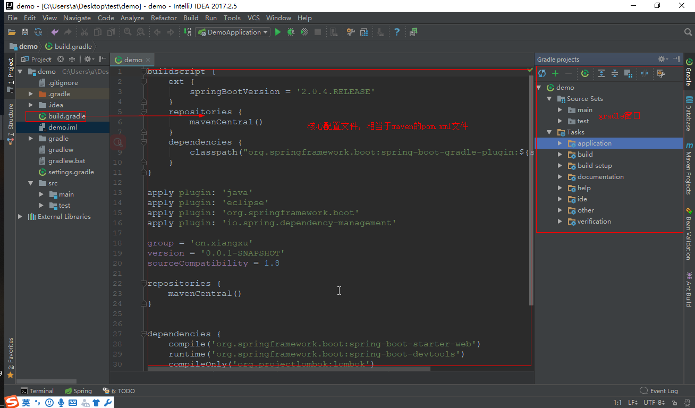Open DemoApplication run configuration dropdown
Image resolution: width=695 pixels, height=408 pixels.
(x=233, y=32)
